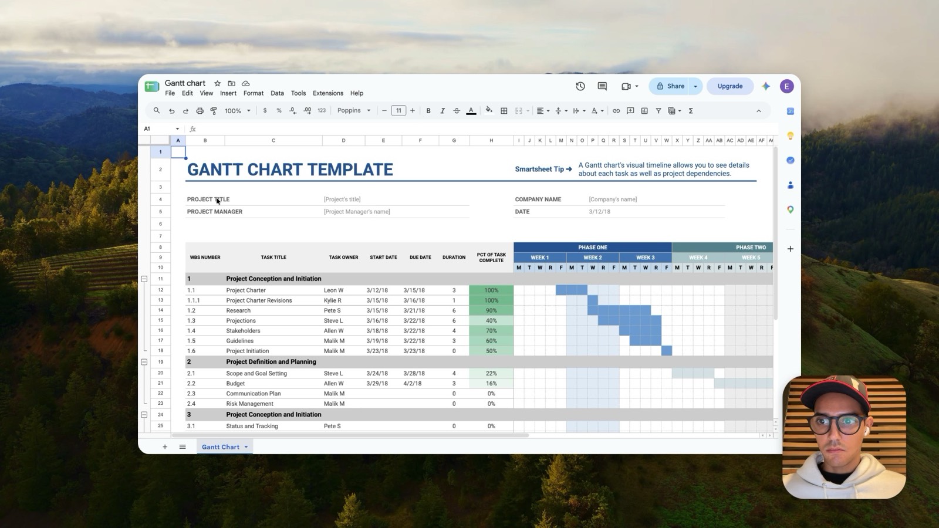Image resolution: width=939 pixels, height=528 pixels.
Task: Format as currency with dollar icon
Action: tap(265, 110)
